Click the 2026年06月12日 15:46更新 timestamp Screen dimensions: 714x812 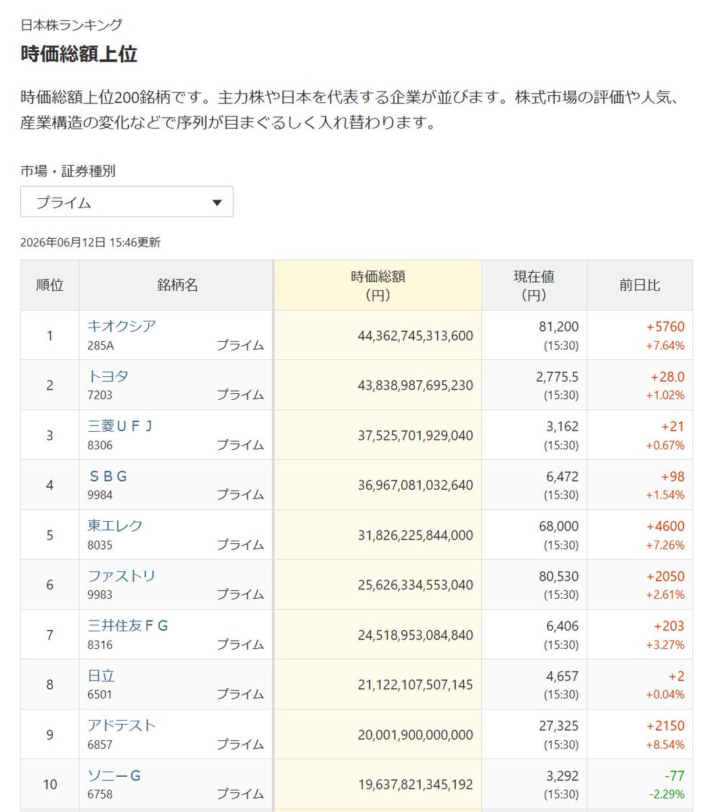click(x=91, y=242)
